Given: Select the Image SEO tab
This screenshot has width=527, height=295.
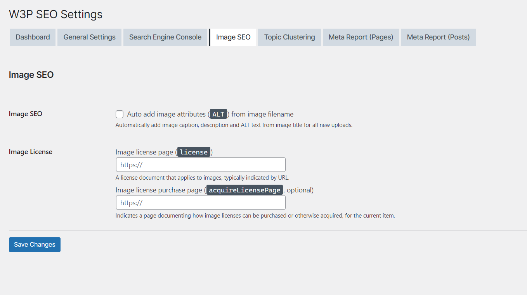Looking at the screenshot, I should coord(233,37).
